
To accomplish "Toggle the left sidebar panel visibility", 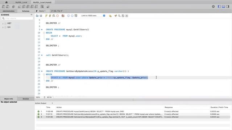I will [219, 6].
